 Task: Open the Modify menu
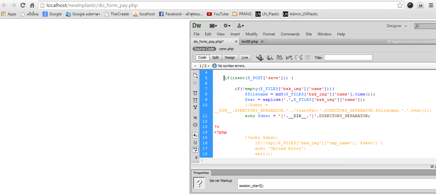[x=252, y=34]
